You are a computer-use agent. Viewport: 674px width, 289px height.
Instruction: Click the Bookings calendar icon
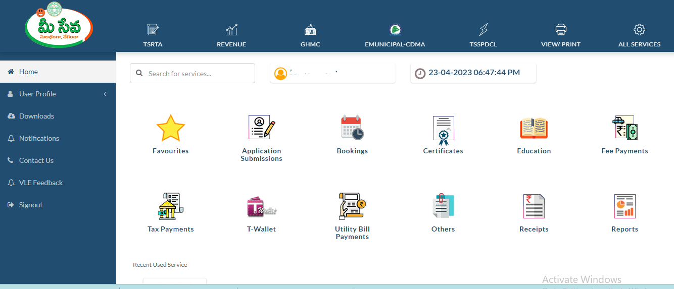[x=352, y=128]
